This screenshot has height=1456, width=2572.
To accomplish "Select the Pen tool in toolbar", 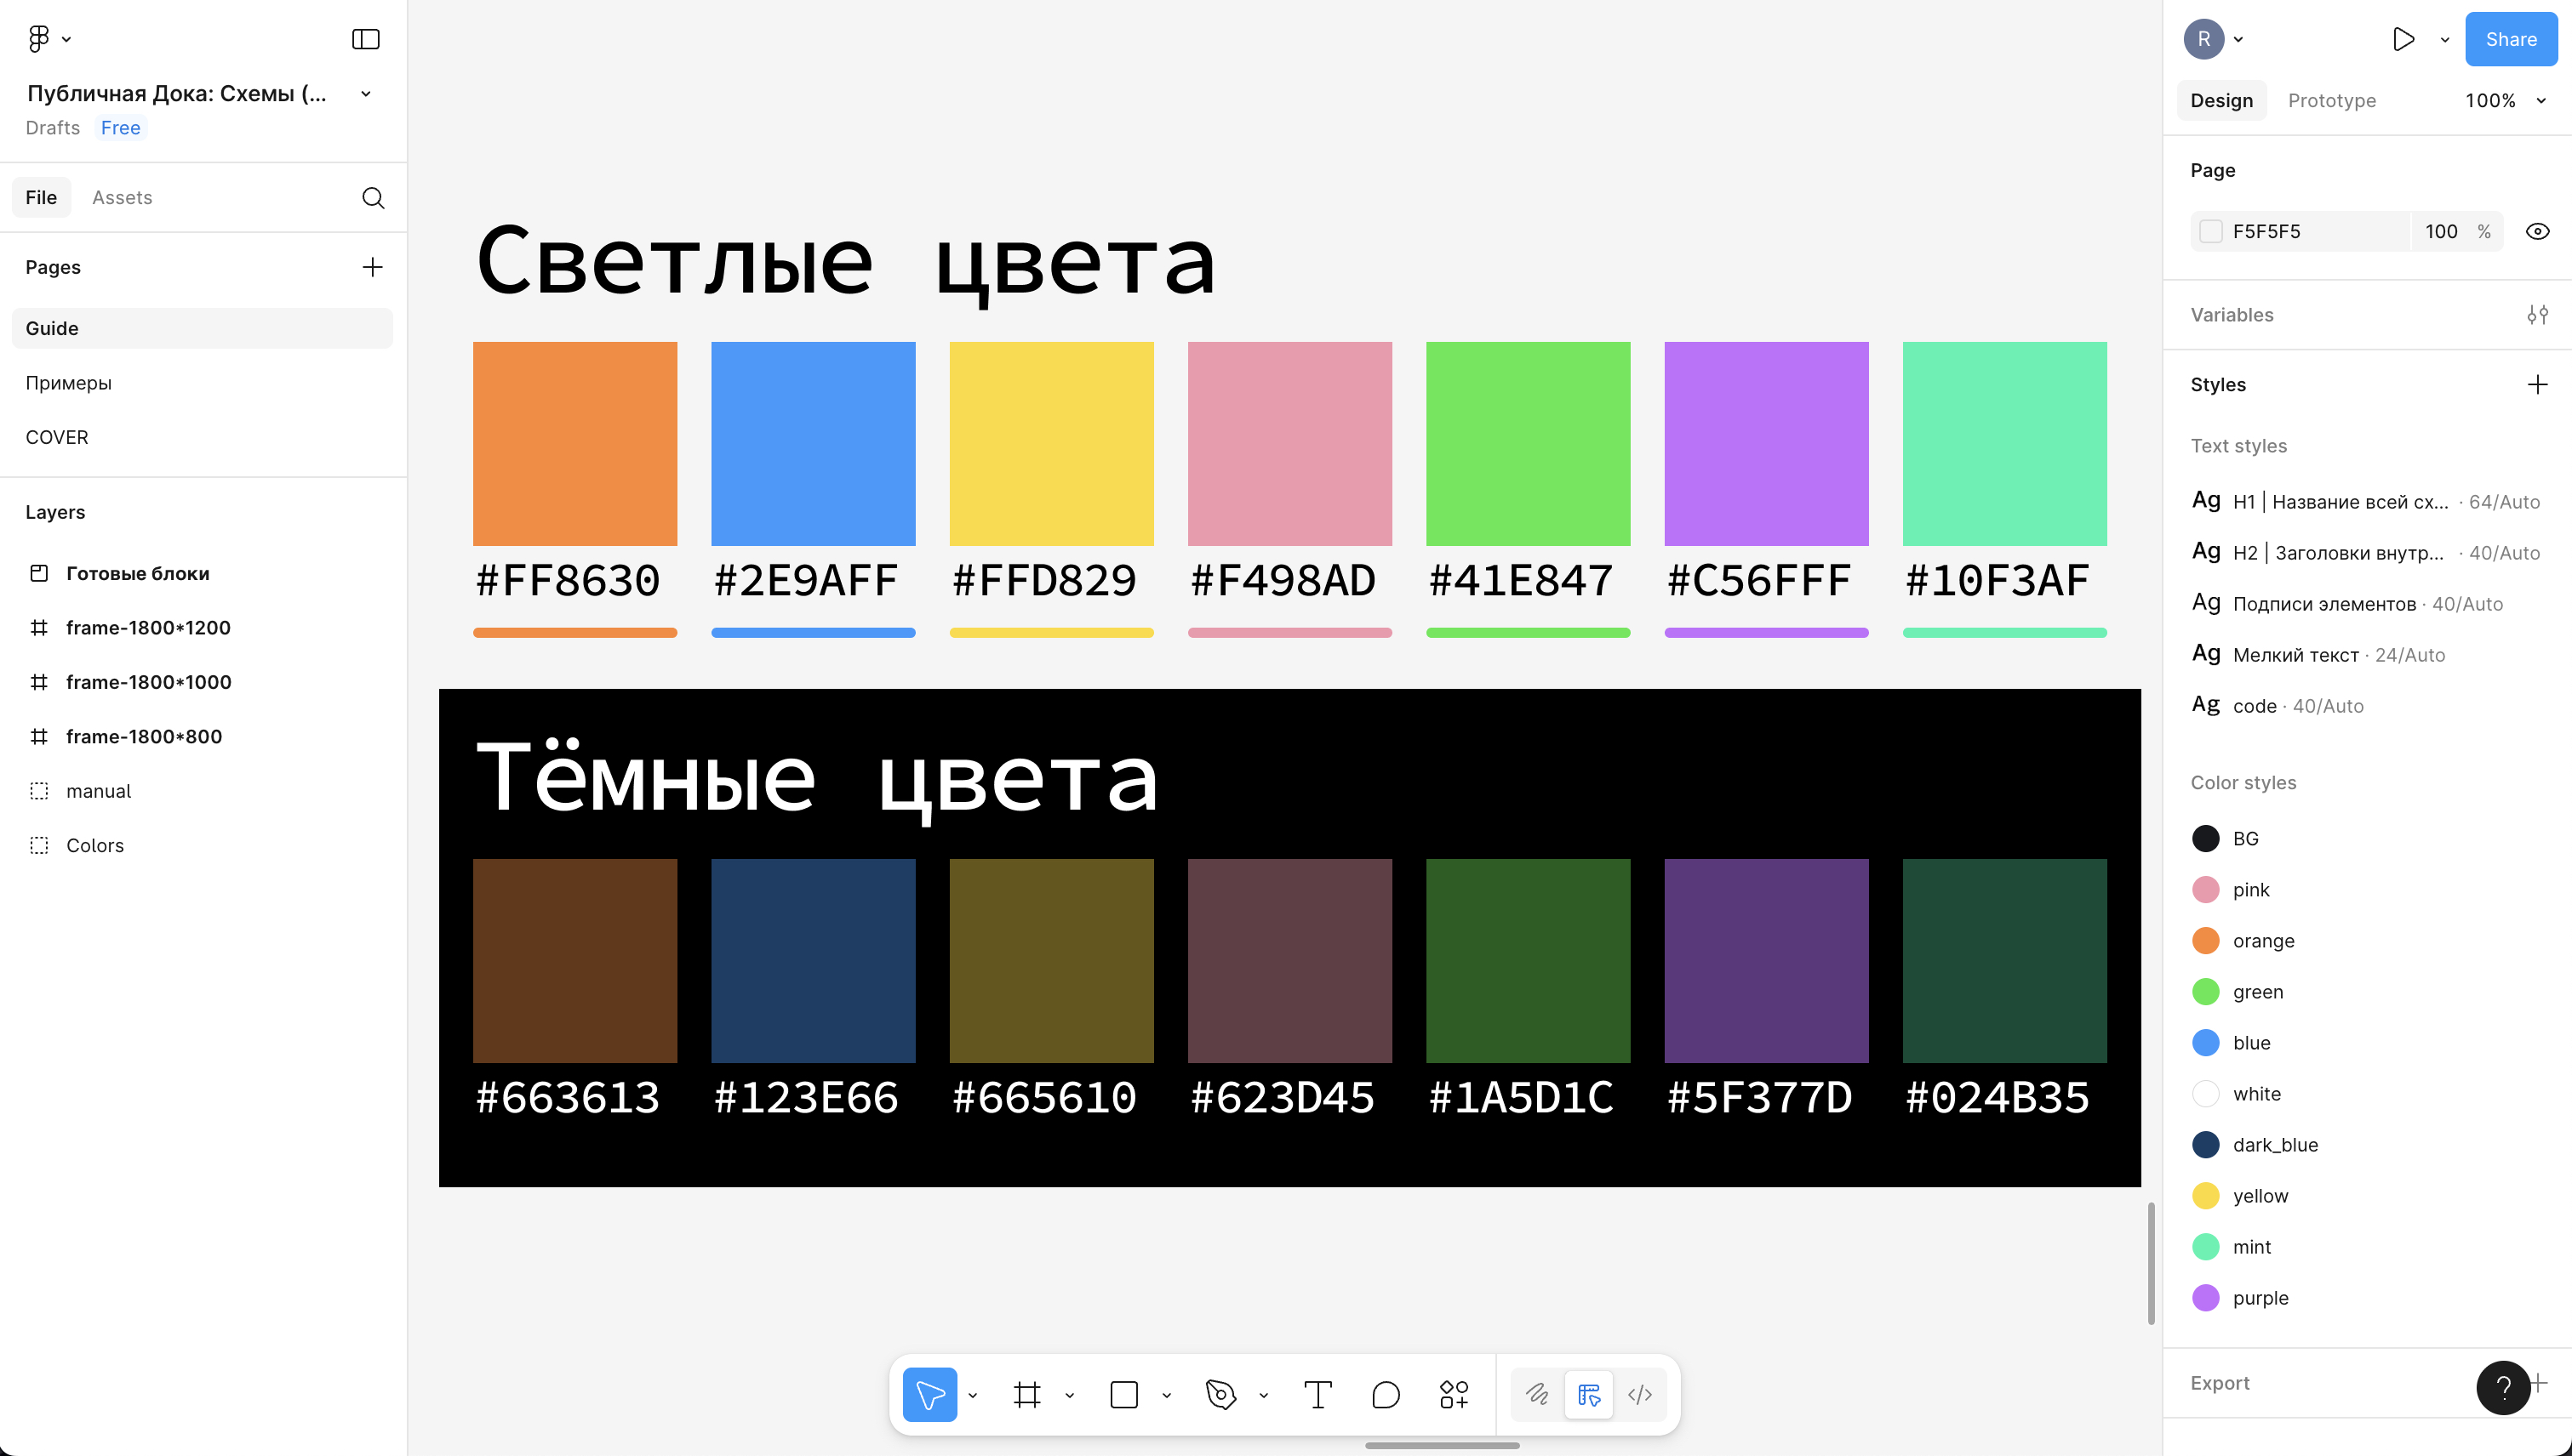I will click(1221, 1394).
